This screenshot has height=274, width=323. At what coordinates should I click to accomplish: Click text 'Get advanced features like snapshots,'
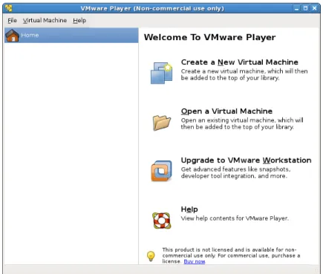pyautogui.click(x=235, y=169)
